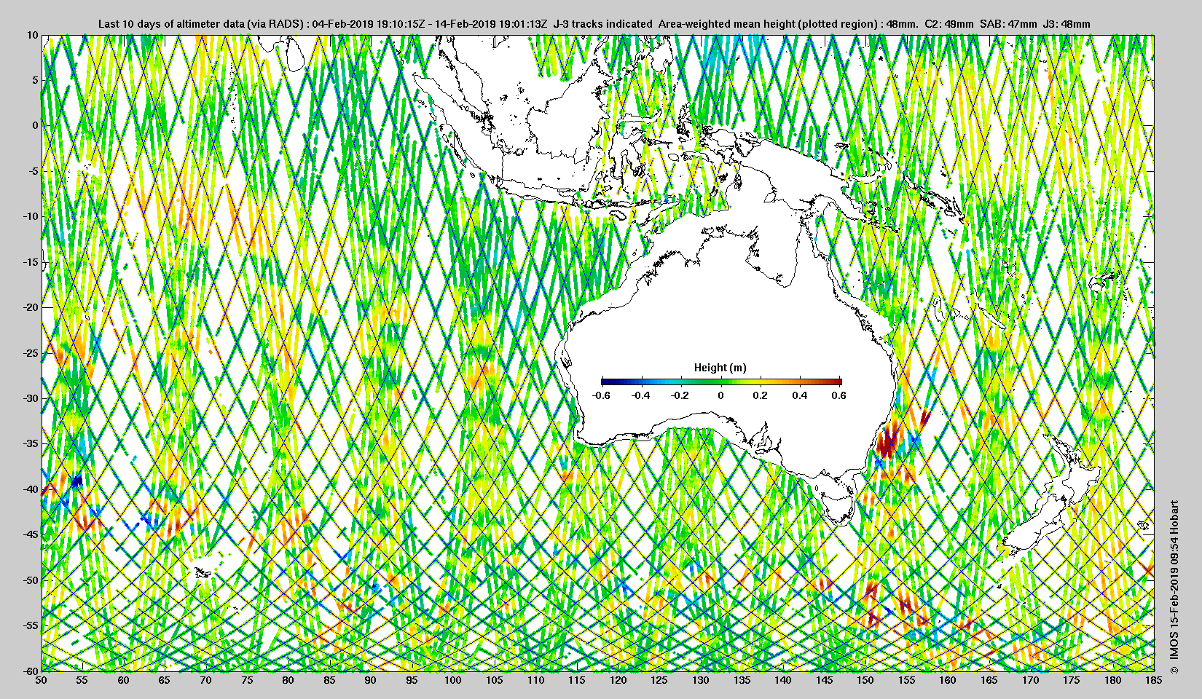Screen dimensions: 1202x699
Task: Click the latitude axis "-60" tick label
Action: pos(30,670)
